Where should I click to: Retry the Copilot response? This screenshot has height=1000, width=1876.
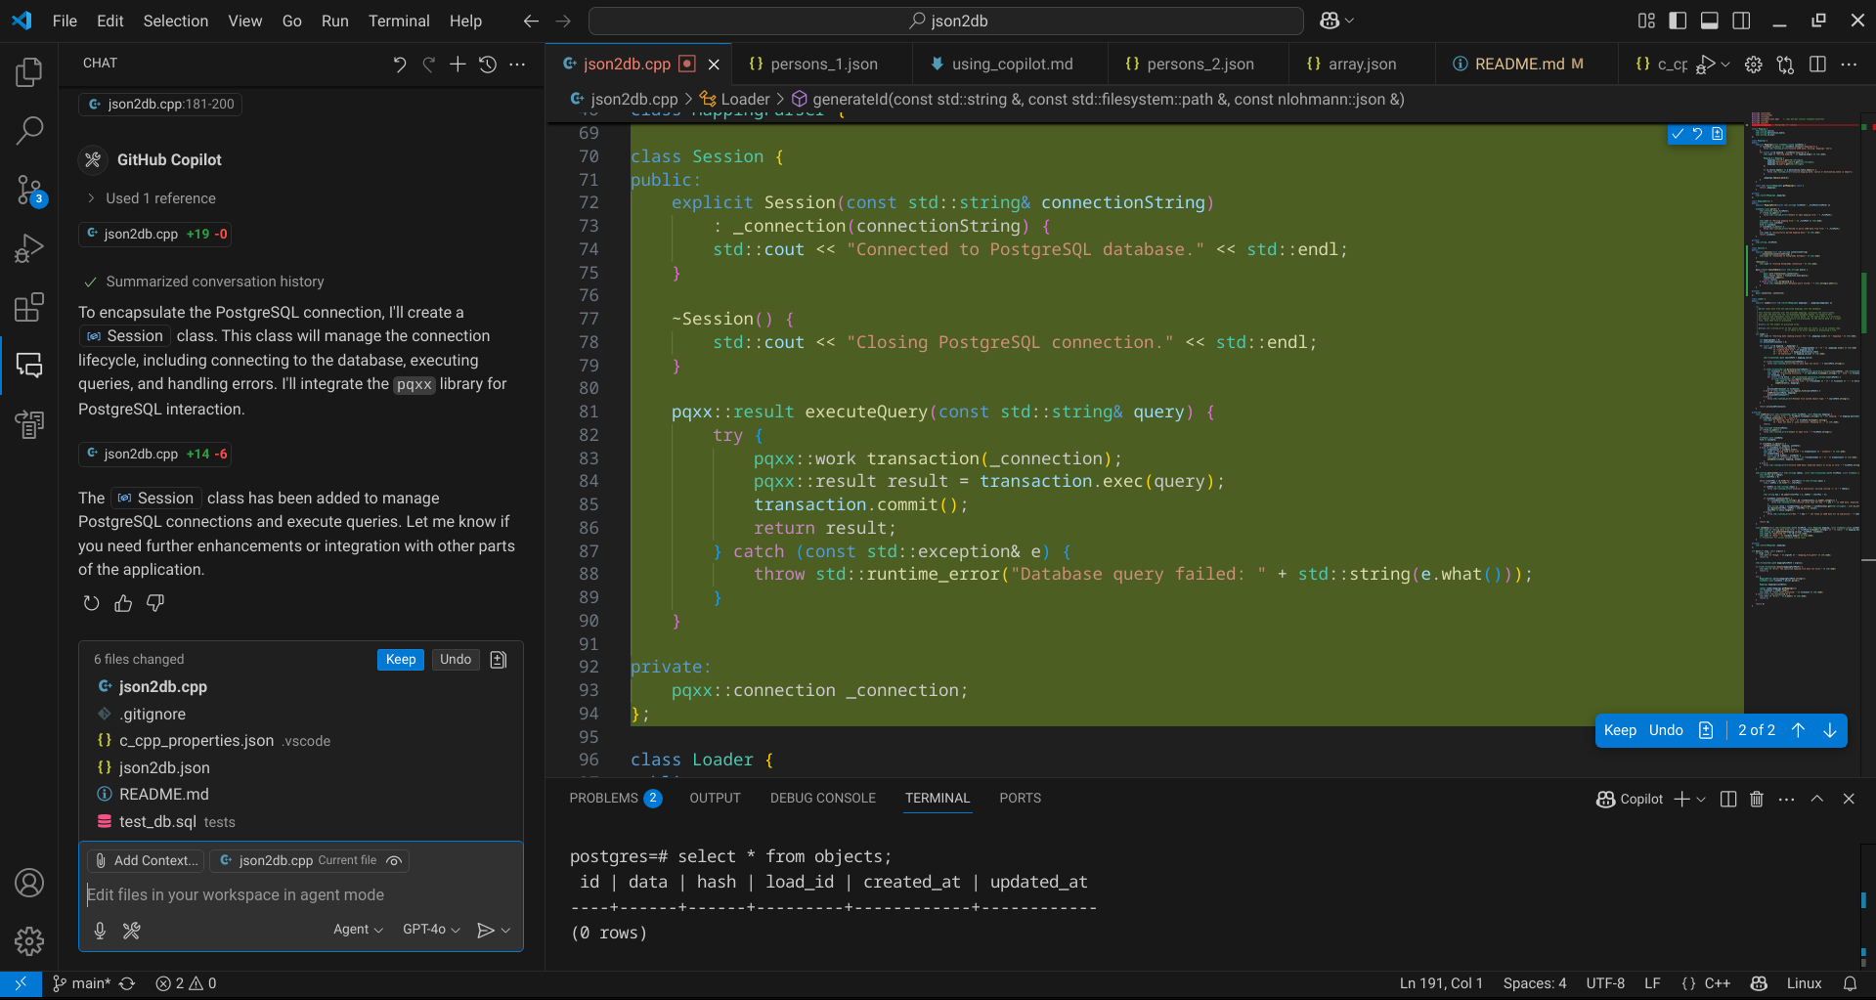pos(91,603)
